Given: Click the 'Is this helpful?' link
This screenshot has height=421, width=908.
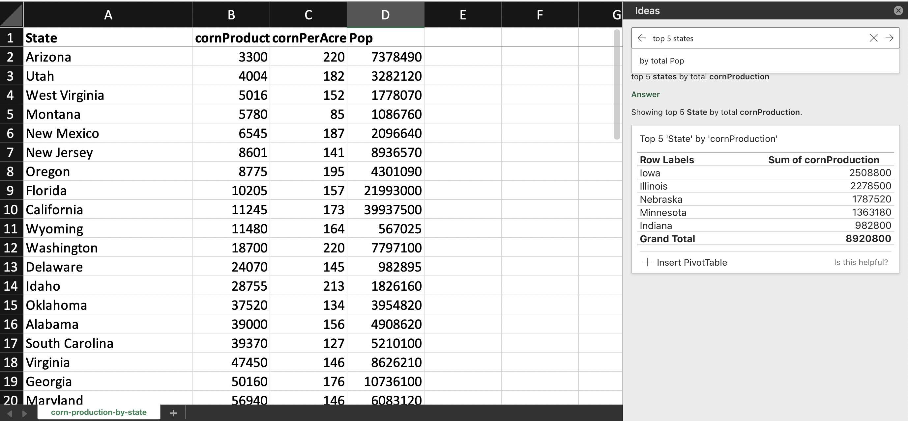Looking at the screenshot, I should pyautogui.click(x=861, y=262).
